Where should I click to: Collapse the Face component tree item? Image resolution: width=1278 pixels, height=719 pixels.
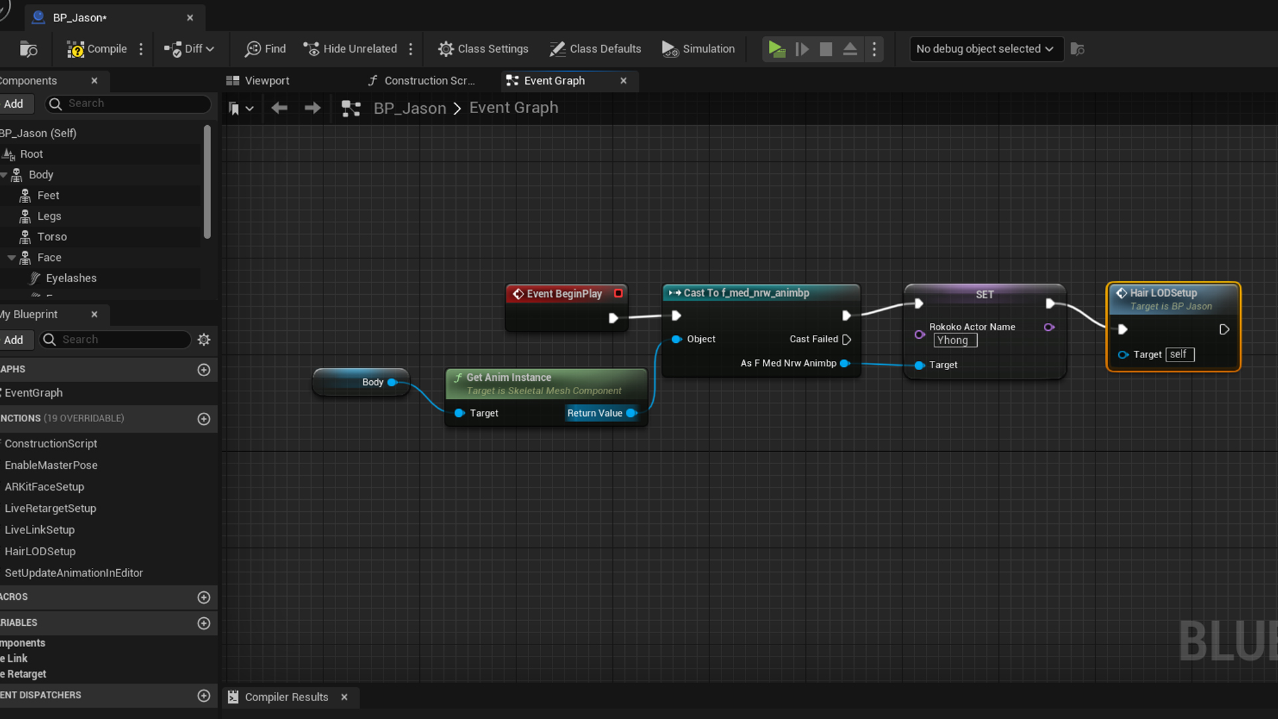tap(11, 258)
